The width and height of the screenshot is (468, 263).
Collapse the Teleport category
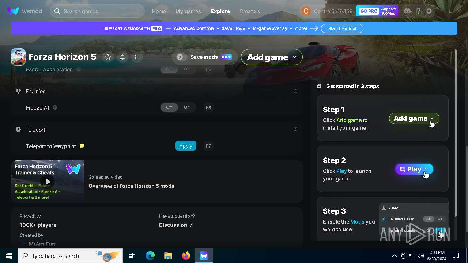[295, 129]
